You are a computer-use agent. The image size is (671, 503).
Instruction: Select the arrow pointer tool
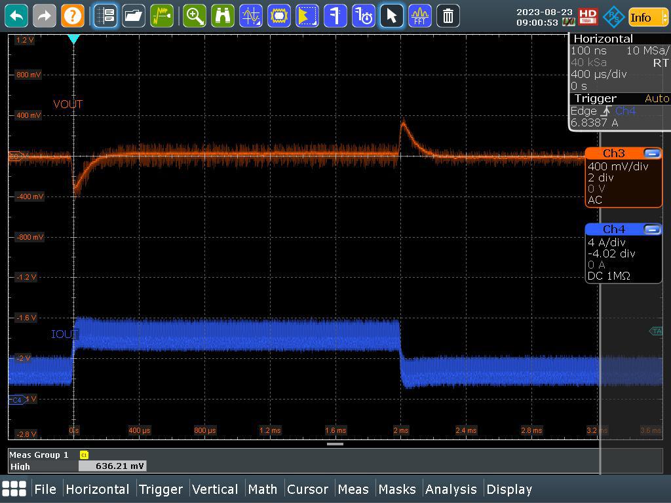(x=391, y=16)
